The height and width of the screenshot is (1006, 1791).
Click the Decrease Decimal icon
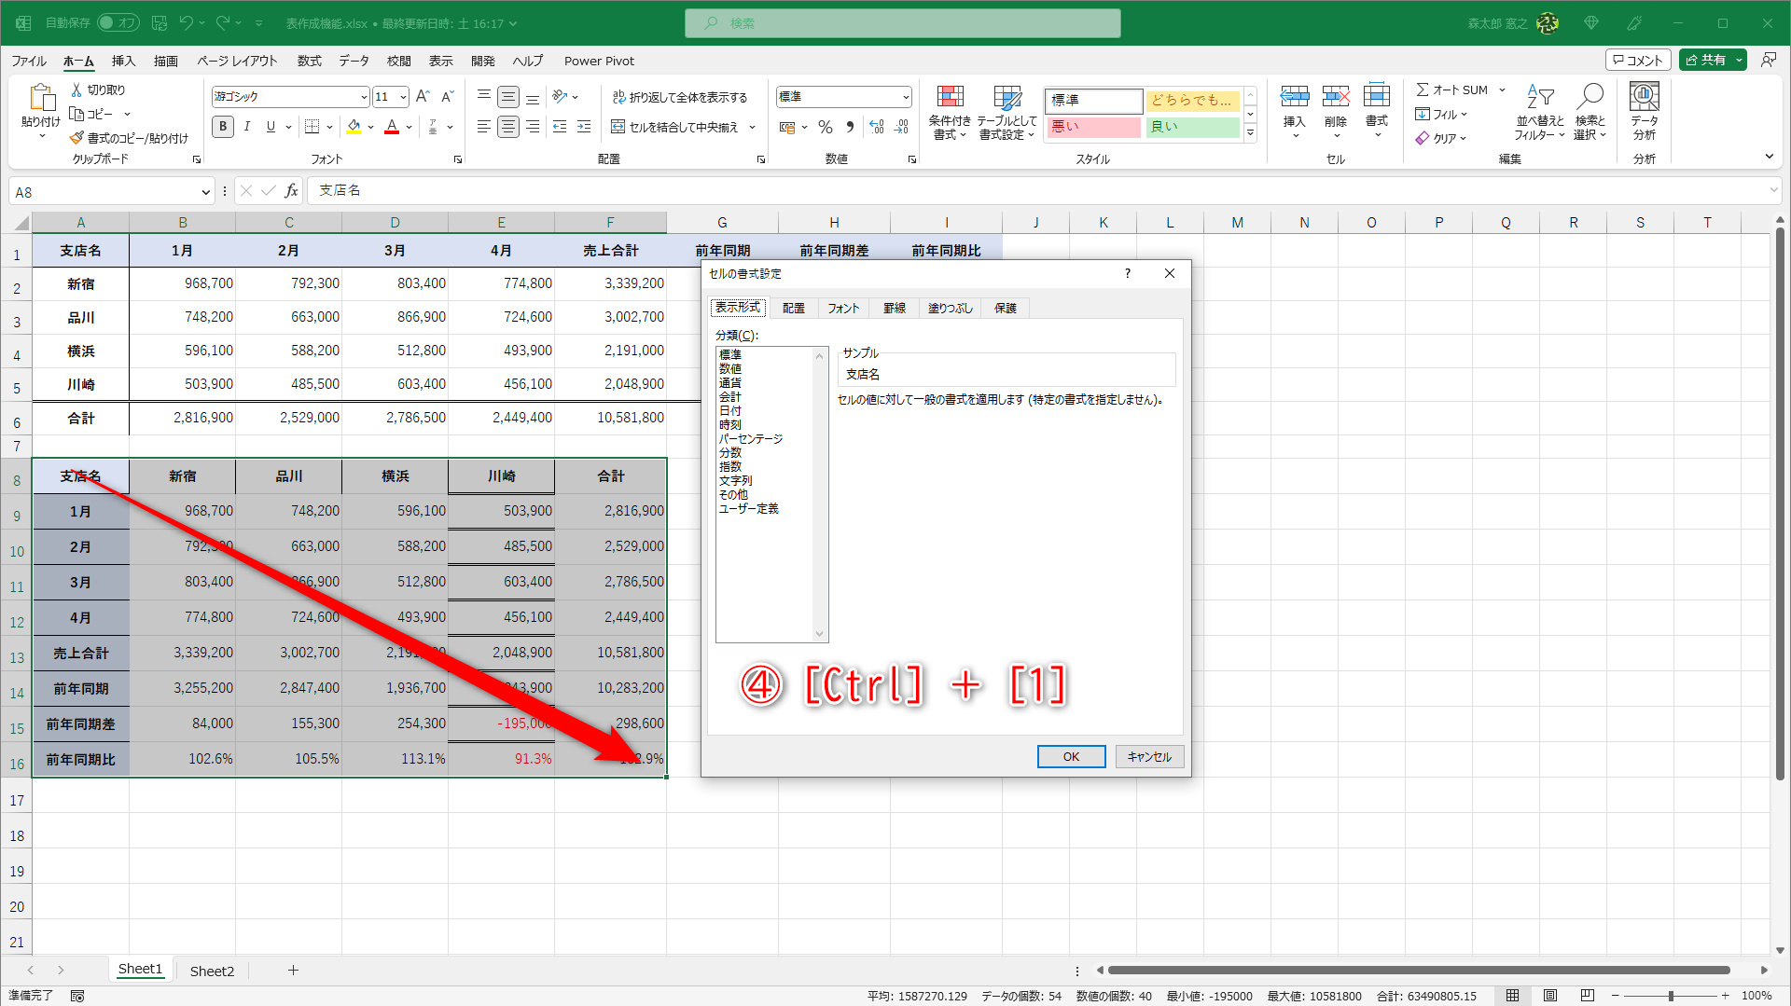pyautogui.click(x=901, y=127)
